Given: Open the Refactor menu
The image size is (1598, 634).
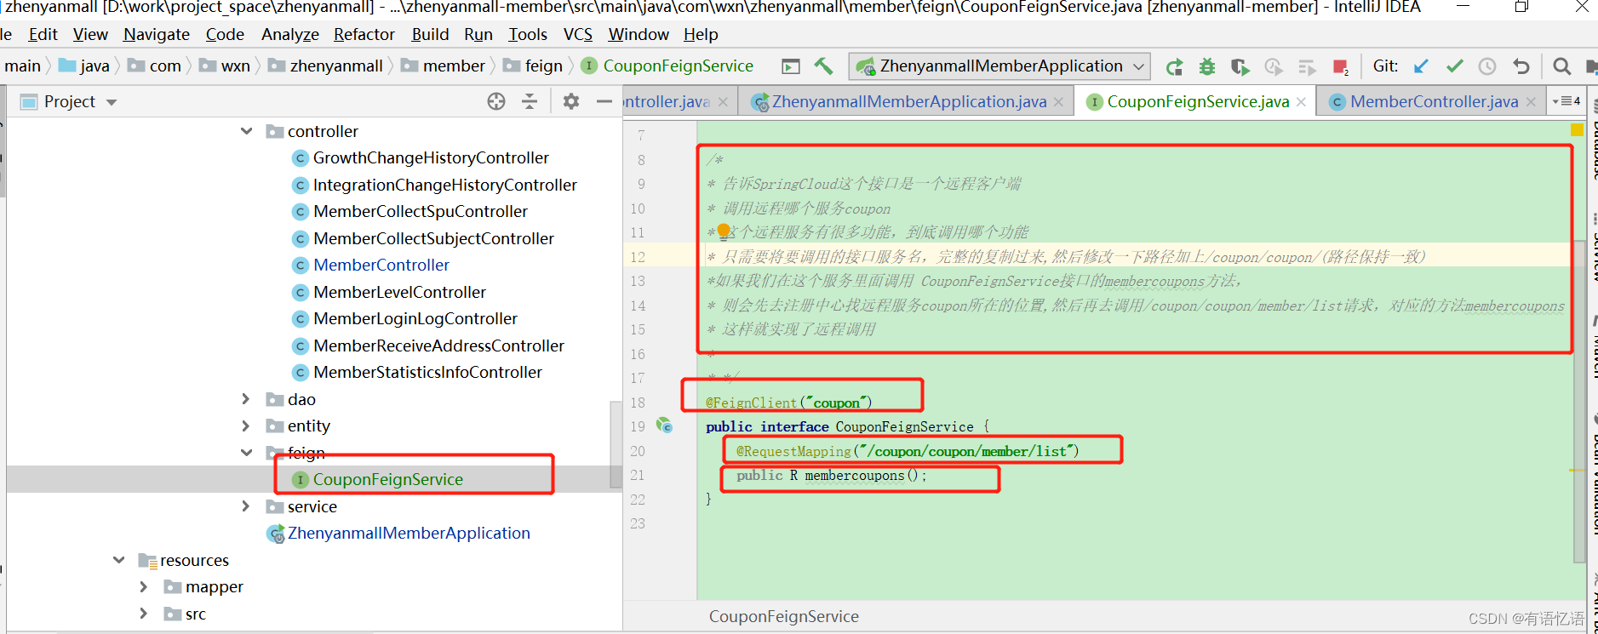Looking at the screenshot, I should pos(364,35).
